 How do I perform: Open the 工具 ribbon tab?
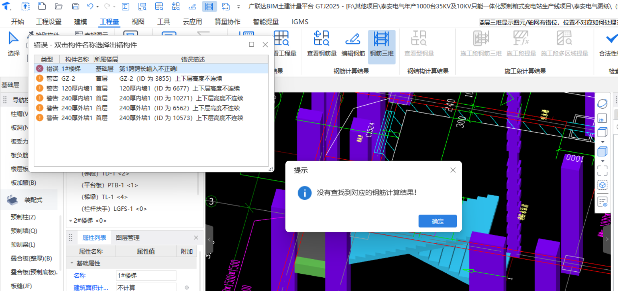(x=164, y=22)
